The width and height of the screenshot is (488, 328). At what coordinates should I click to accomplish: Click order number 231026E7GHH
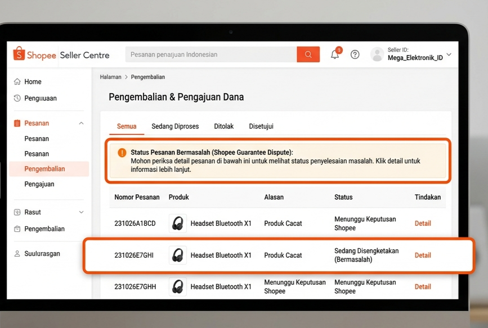(x=135, y=286)
